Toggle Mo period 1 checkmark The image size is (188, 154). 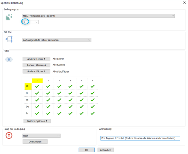[37, 86]
